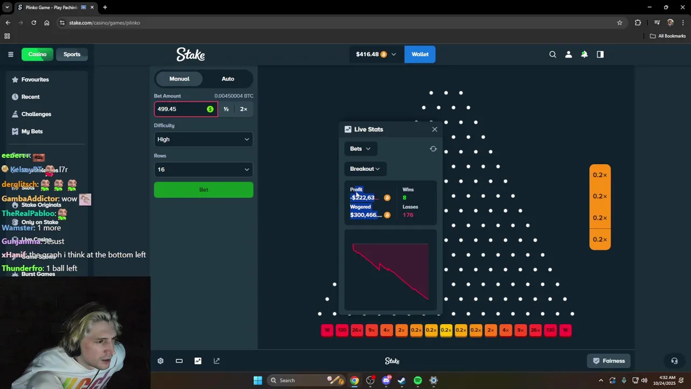Screen dimensions: 691x389
Task: Click Windows taskbar Search box
Action: tap(305, 380)
